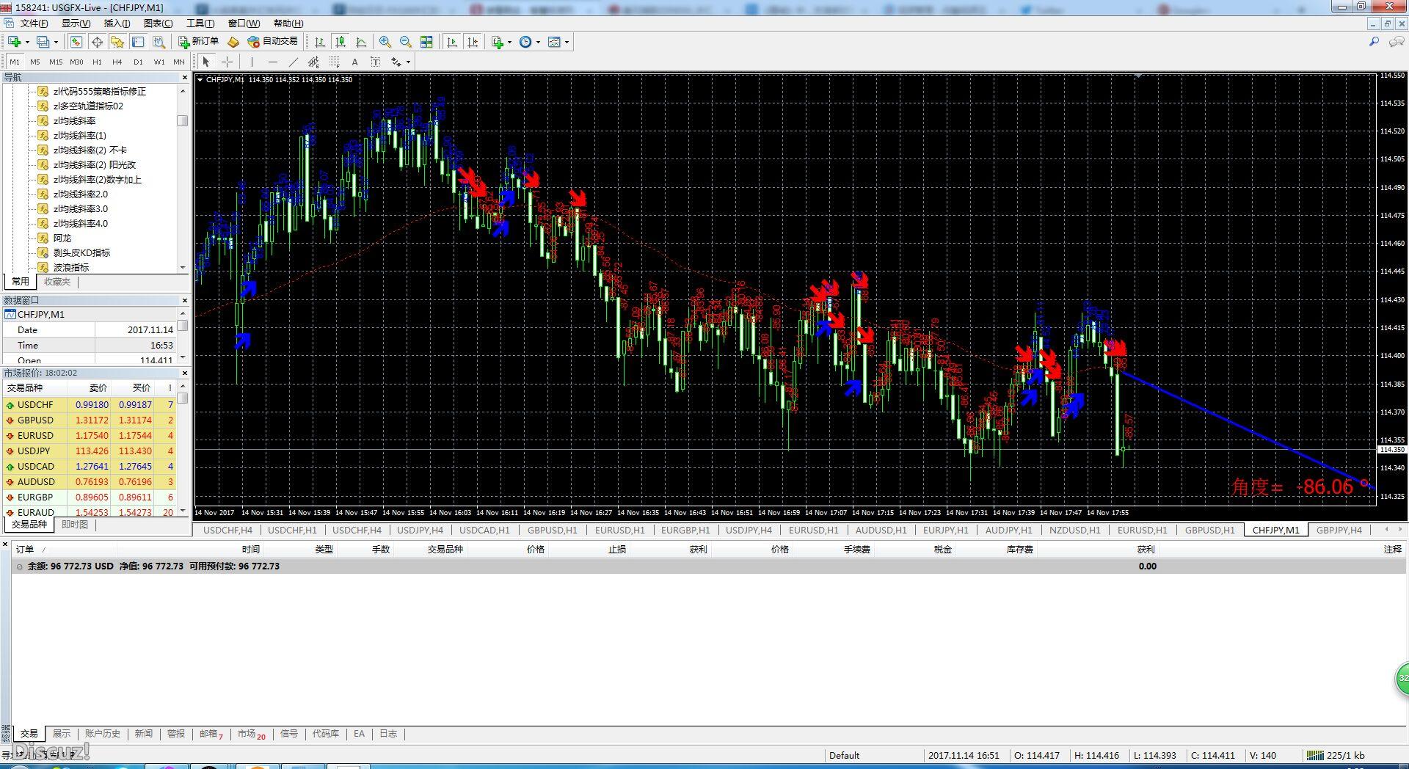
Task: Expand the Indicators dropdown arrow
Action: [509, 42]
